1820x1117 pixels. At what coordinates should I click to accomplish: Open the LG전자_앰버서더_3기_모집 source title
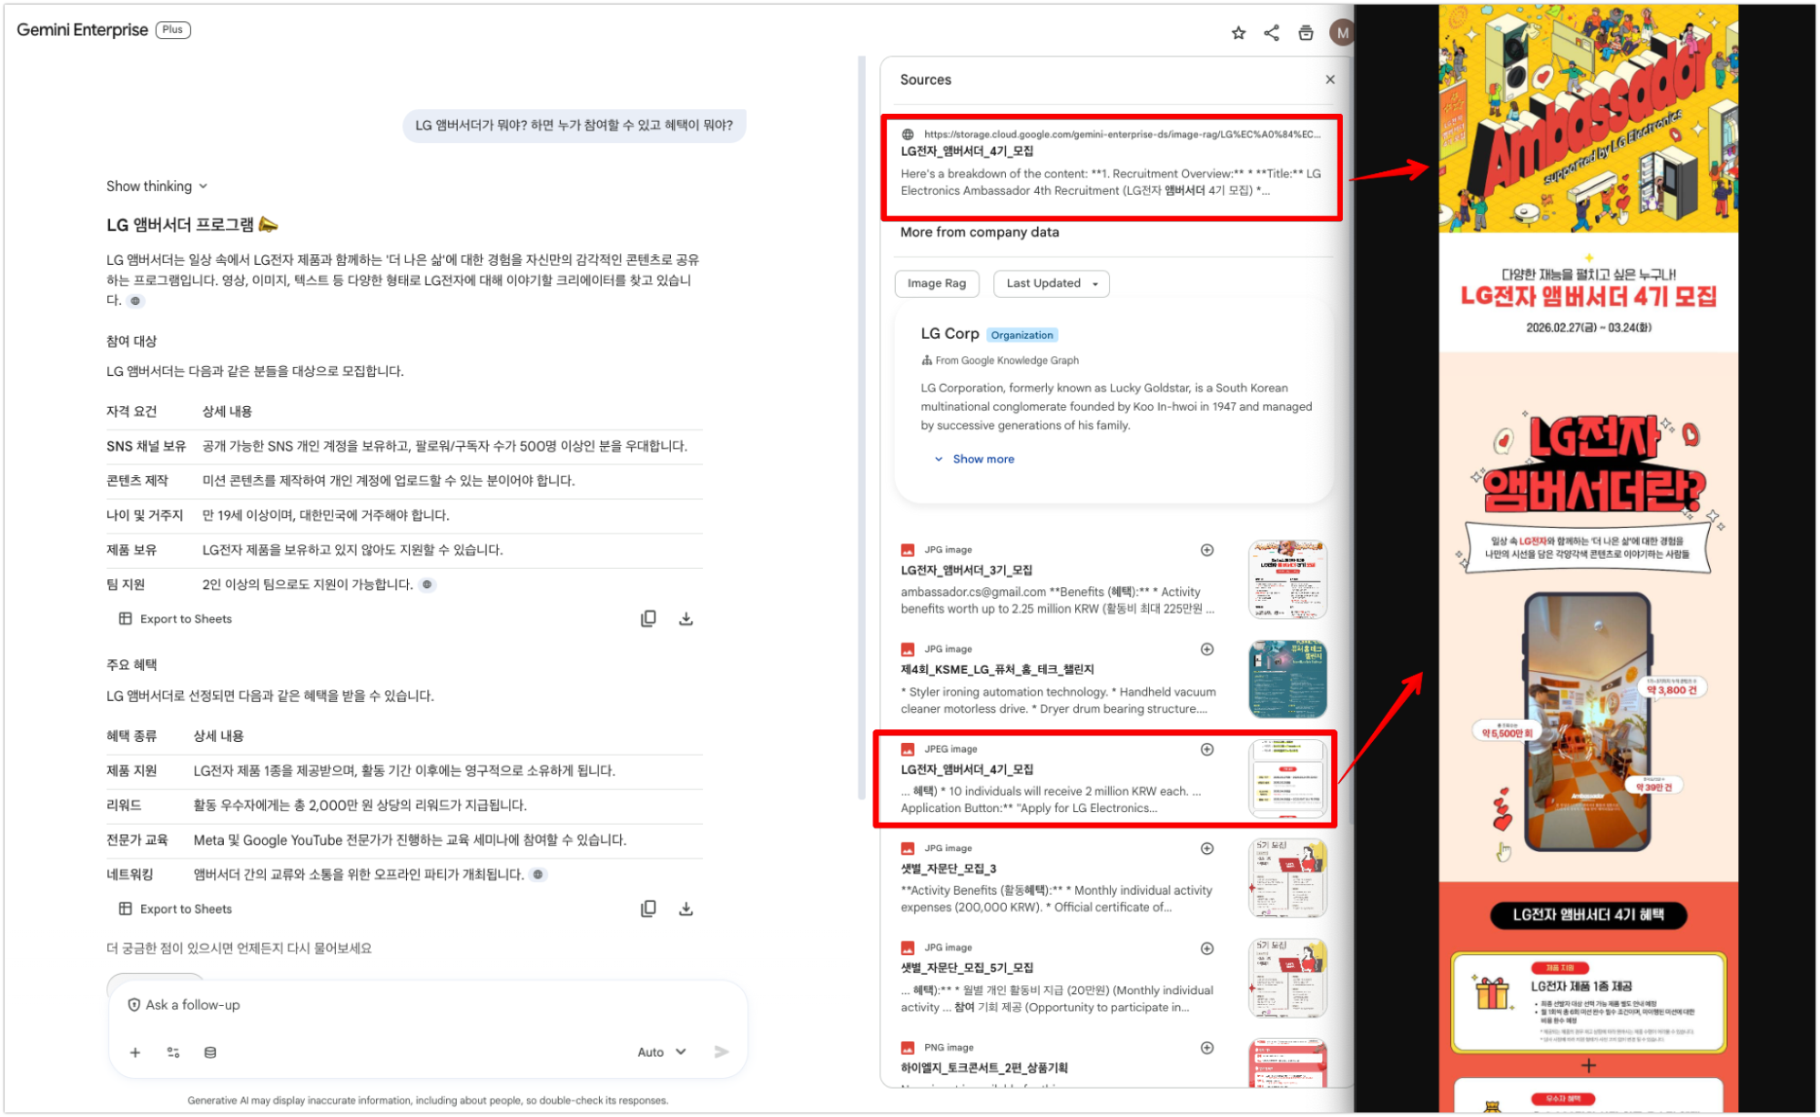pos(966,571)
